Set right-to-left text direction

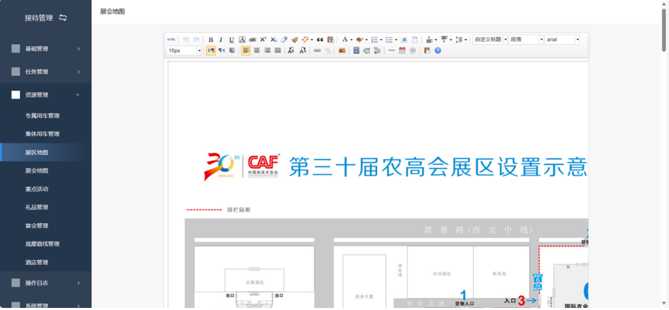tap(221, 51)
